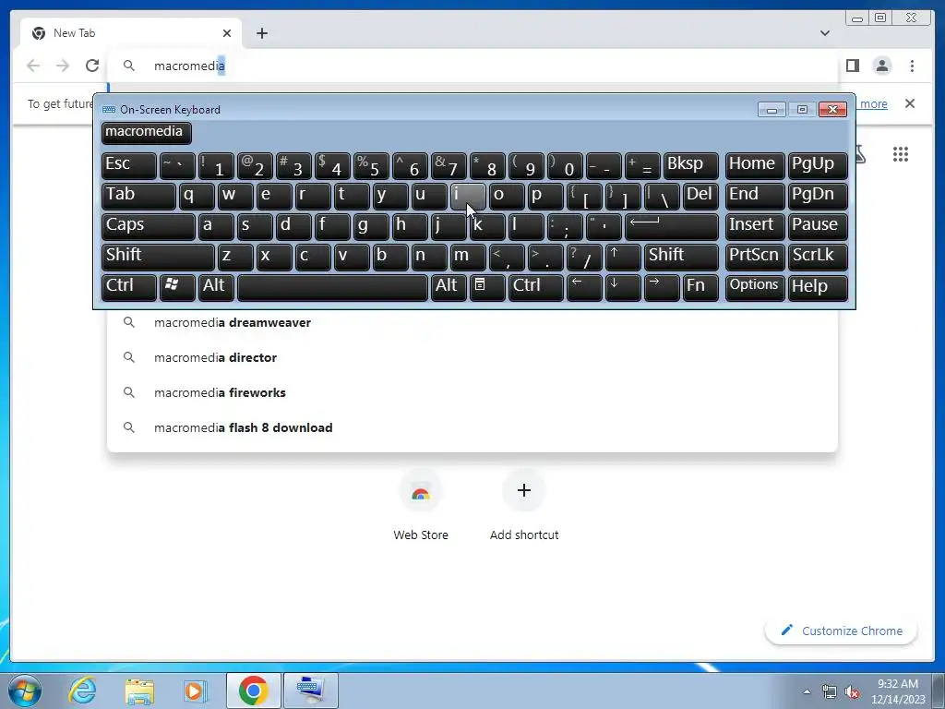The height and width of the screenshot is (709, 945).
Task: Tap the letter m key
Action: coord(468,257)
